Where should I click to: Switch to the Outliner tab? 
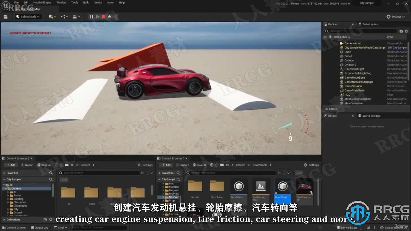[333, 24]
